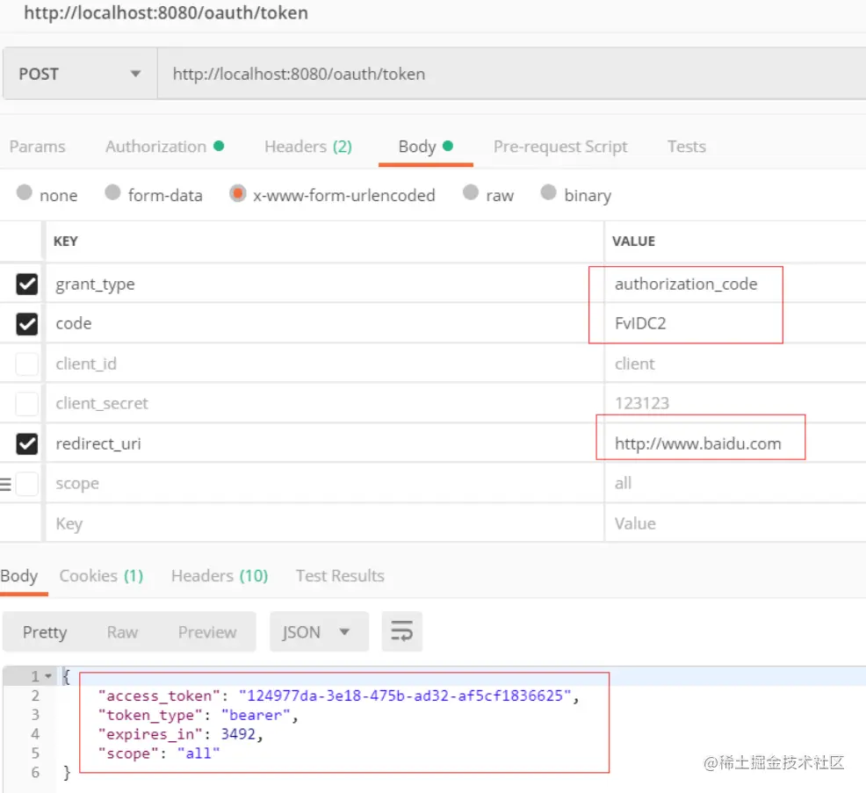Switch to the Params tab
The image size is (866, 793).
click(37, 147)
